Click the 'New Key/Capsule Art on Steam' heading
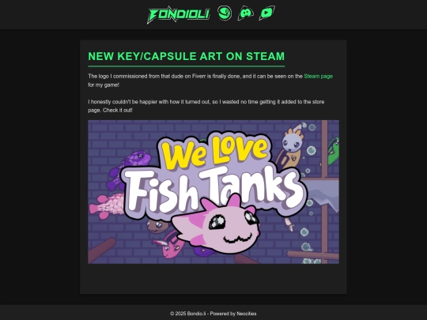 click(187, 56)
